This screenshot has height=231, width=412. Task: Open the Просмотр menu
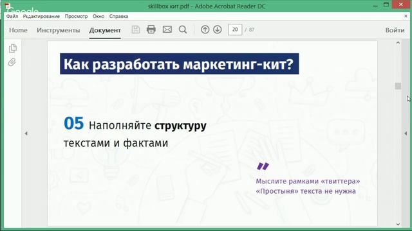coord(76,16)
